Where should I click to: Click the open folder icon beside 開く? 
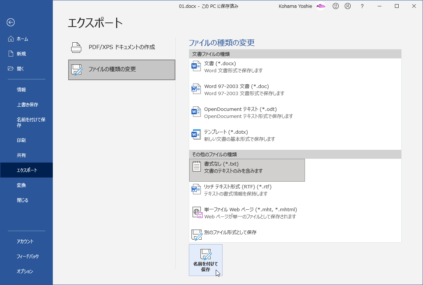[11, 69]
